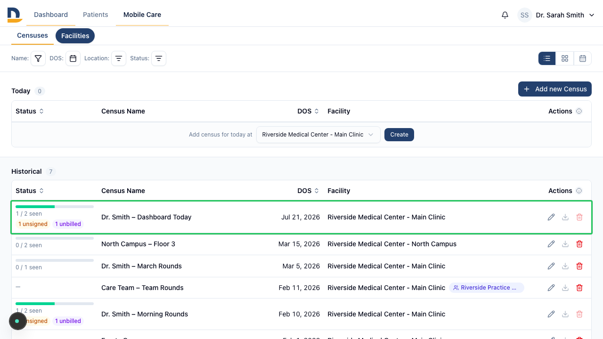Viewport: 603px width, 339px height.
Task: Edit Dr. Smith – Dashboard Today census
Action: (551, 217)
